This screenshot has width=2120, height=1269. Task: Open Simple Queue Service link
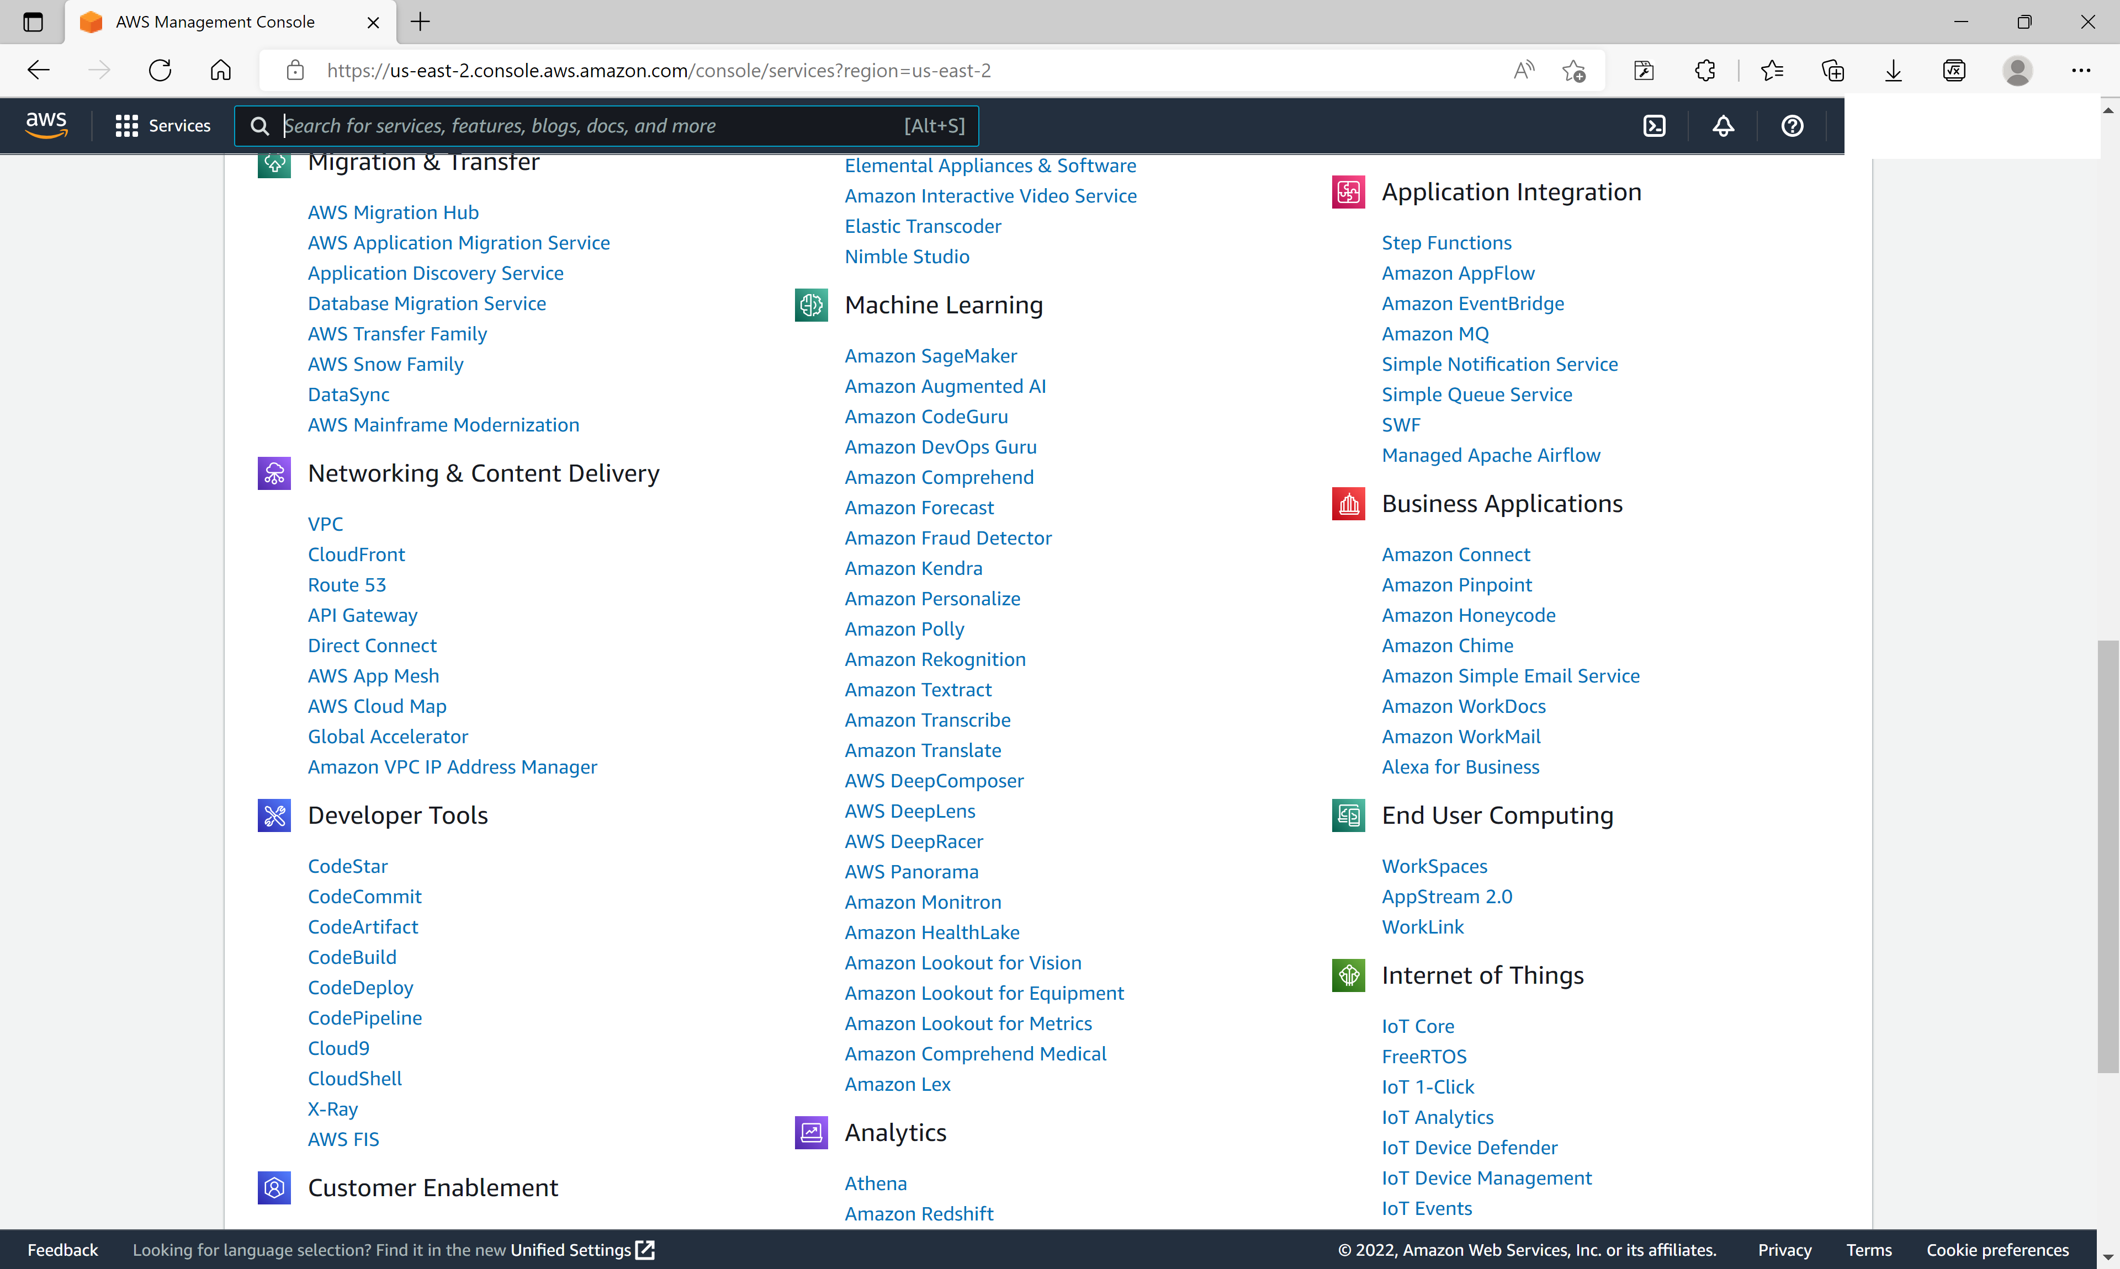pos(1477,394)
